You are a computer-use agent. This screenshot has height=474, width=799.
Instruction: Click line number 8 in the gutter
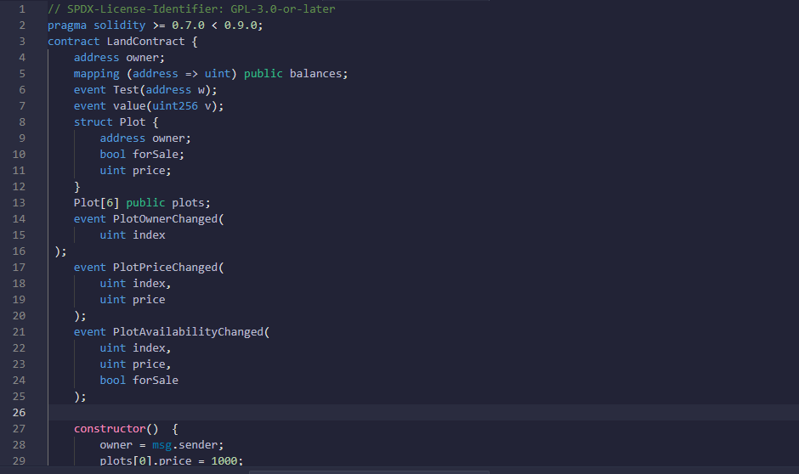22,122
